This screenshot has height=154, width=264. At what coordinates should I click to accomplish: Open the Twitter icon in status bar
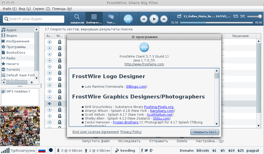[x=146, y=150]
